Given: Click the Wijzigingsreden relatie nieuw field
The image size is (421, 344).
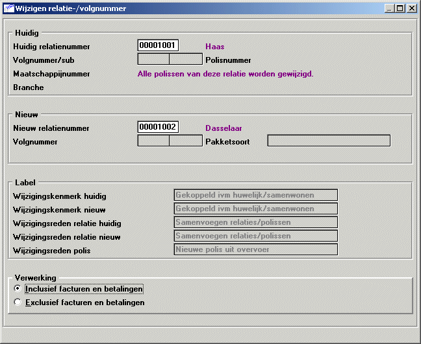Looking at the screenshot, I should 256,236.
